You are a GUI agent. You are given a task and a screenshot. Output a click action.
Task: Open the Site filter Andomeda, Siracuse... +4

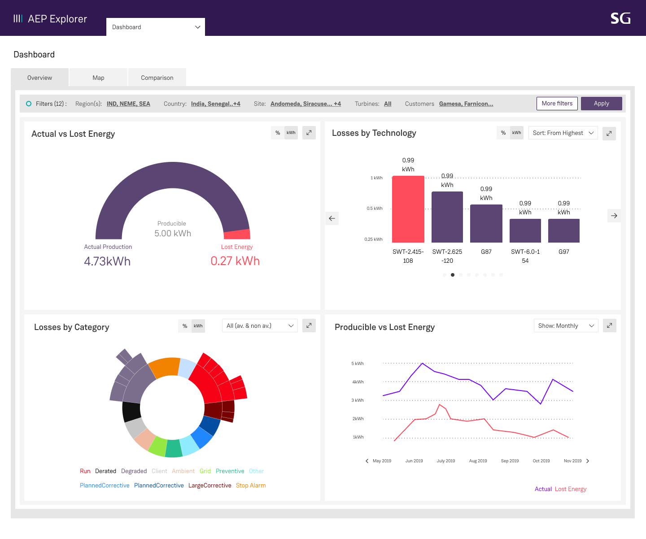pyautogui.click(x=306, y=104)
